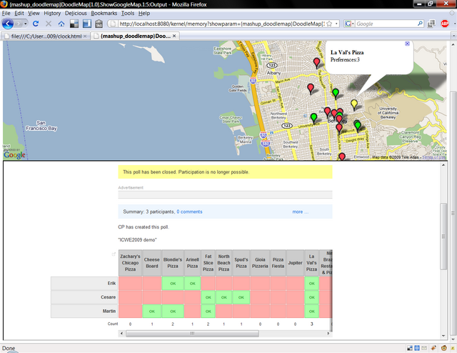The width and height of the screenshot is (457, 353).
Task: Click the poll table scroll-left arrow
Action: 121,333
